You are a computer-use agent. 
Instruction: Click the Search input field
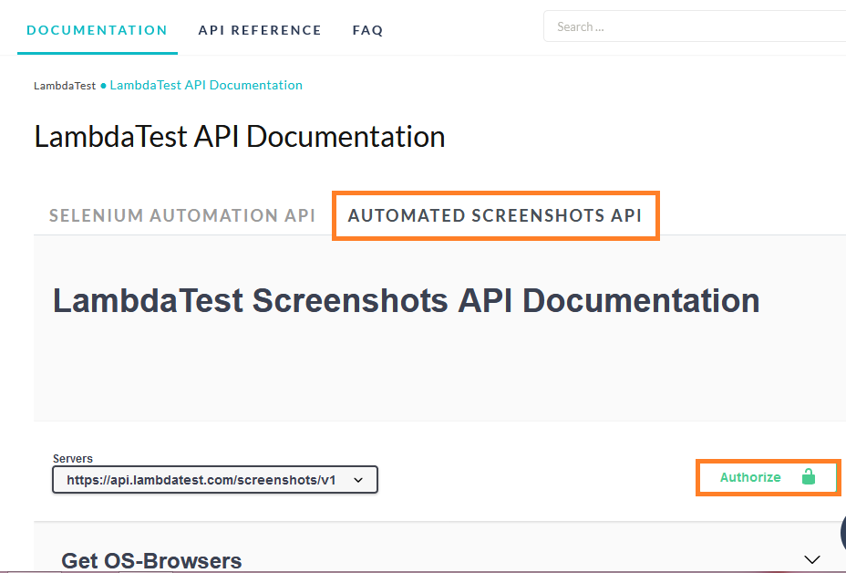(x=695, y=26)
